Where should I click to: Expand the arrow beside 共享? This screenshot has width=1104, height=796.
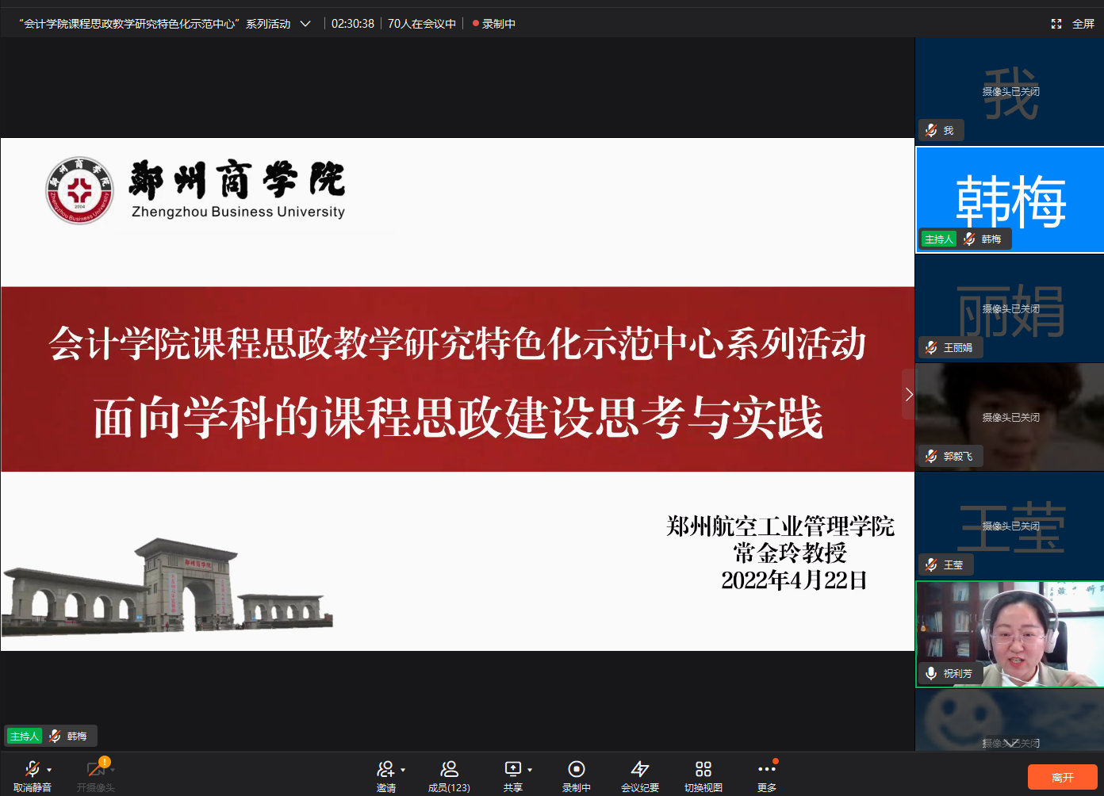click(x=530, y=770)
